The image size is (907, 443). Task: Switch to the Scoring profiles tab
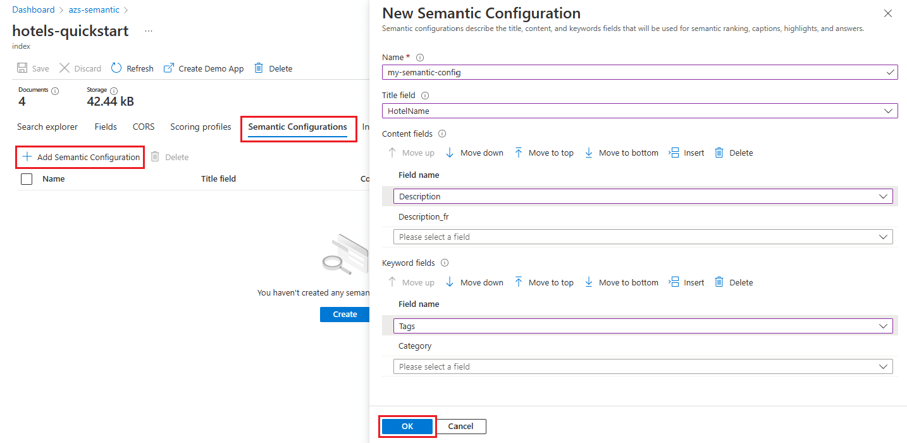click(201, 127)
